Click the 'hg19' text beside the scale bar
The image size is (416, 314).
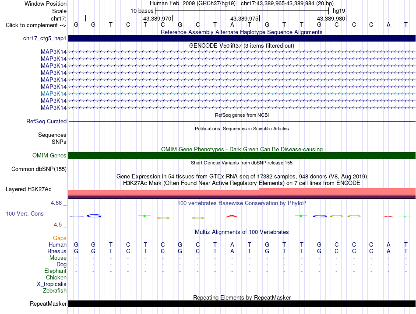click(x=339, y=11)
